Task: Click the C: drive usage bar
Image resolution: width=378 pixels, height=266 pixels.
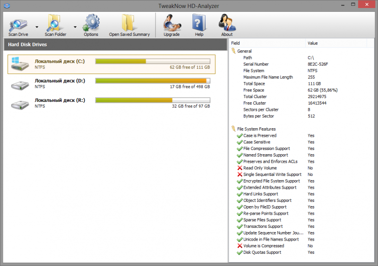Action: pyautogui.click(x=153, y=61)
